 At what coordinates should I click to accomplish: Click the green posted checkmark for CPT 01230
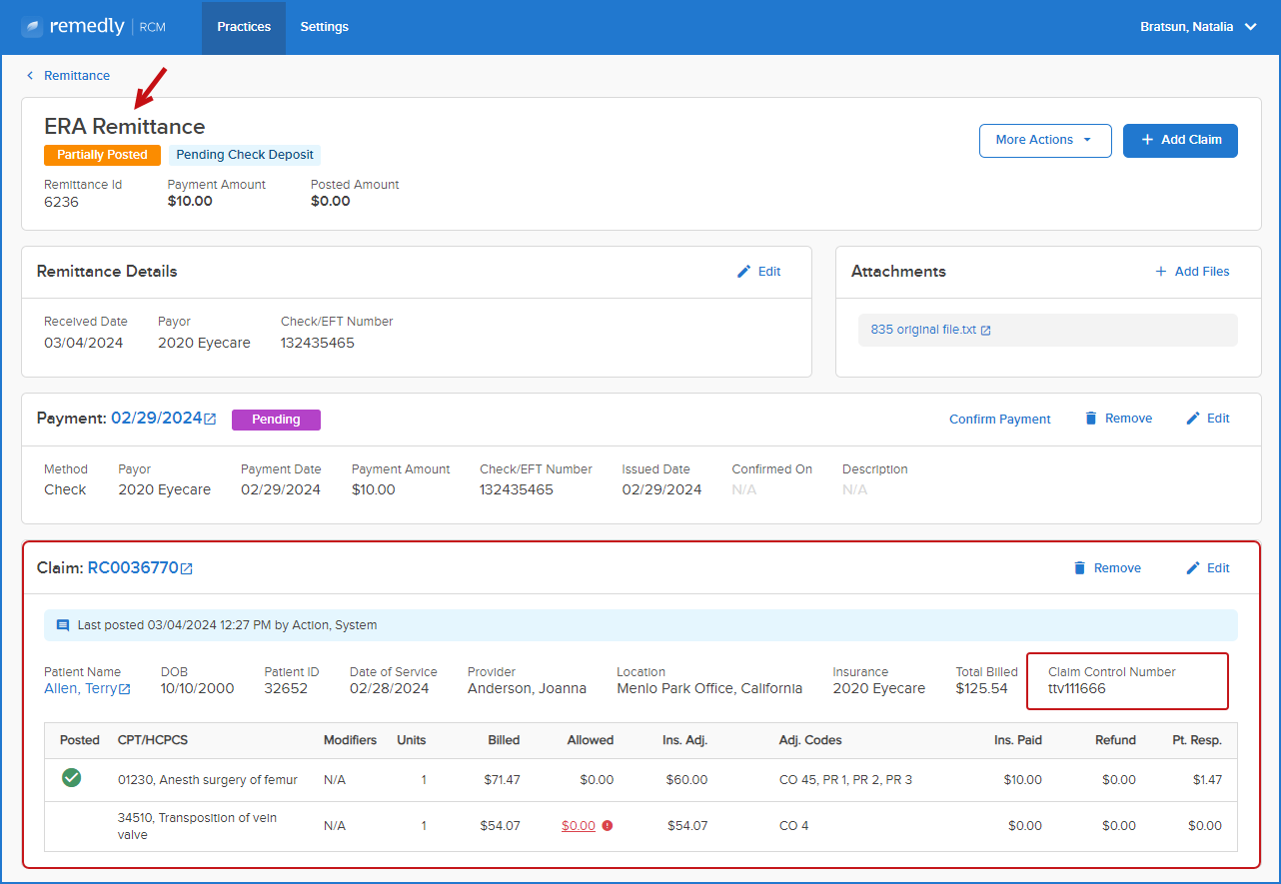click(71, 778)
